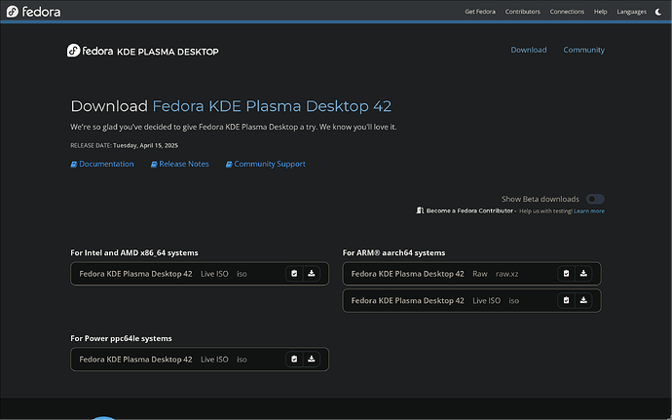Screen dimensions: 672x420
Task: Click the ppc64le Fedora KDE Plasma Desktop 42 row
Action: [x=200, y=359]
